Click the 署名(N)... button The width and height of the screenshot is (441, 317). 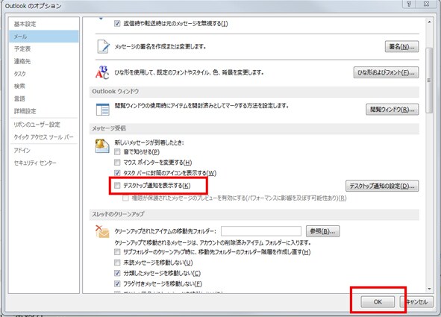coord(401,47)
